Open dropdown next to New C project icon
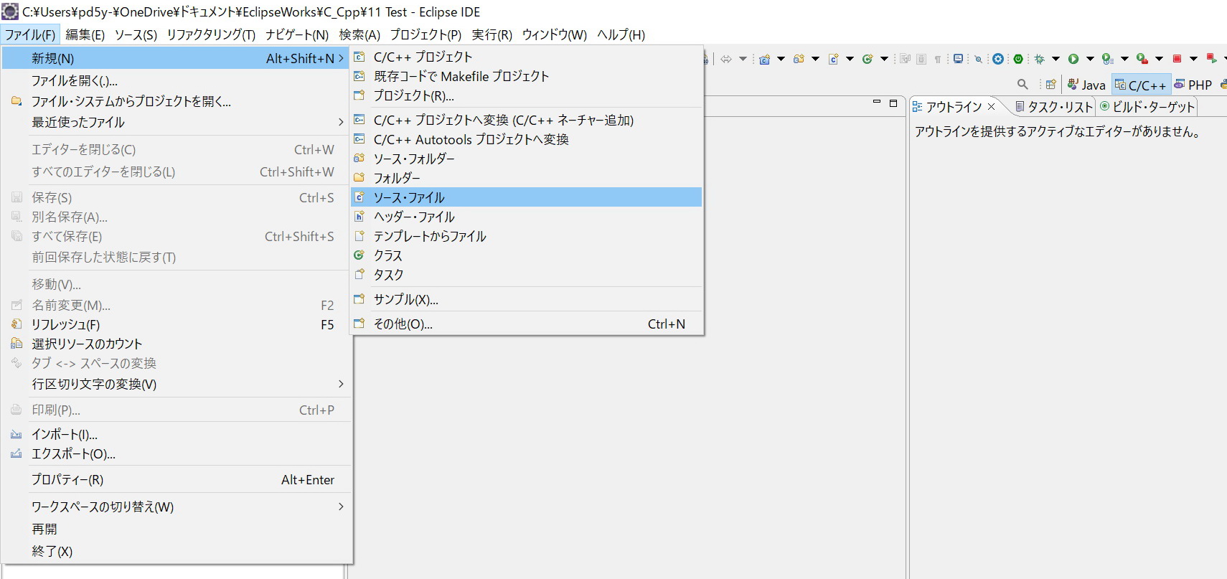This screenshot has width=1227, height=579. (x=781, y=59)
